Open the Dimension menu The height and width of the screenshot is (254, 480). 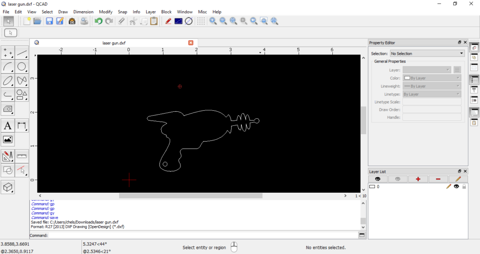83,12
